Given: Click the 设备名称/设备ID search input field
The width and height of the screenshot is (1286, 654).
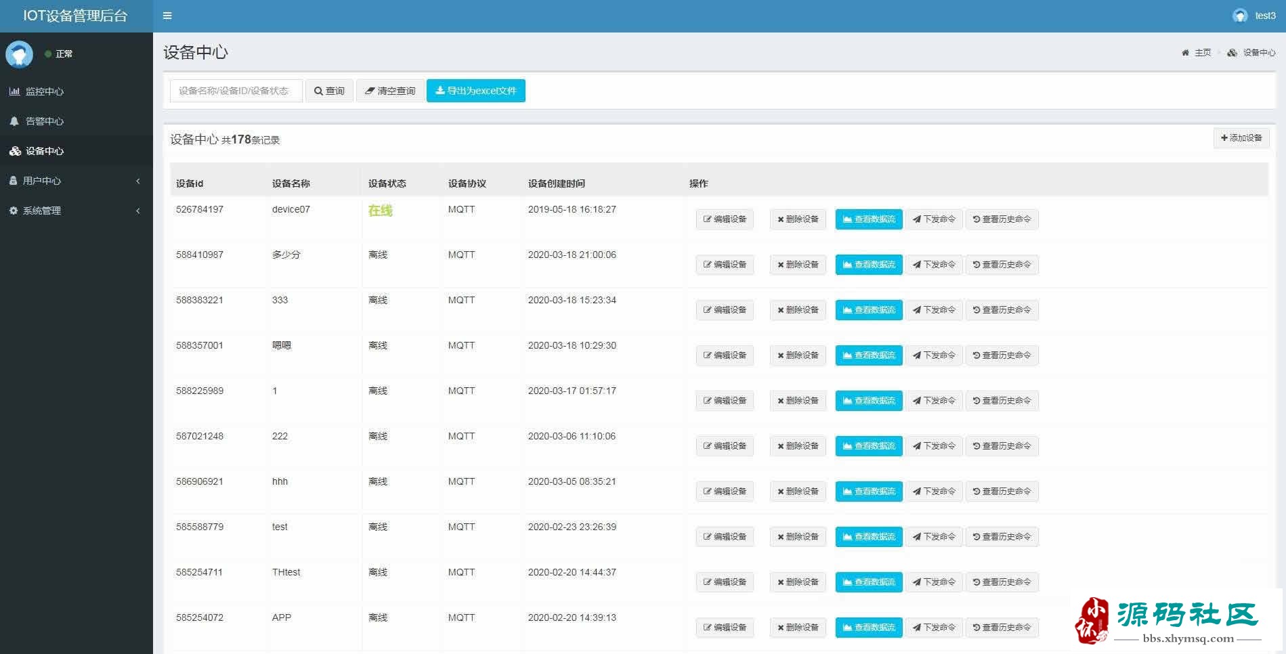Looking at the screenshot, I should tap(236, 91).
